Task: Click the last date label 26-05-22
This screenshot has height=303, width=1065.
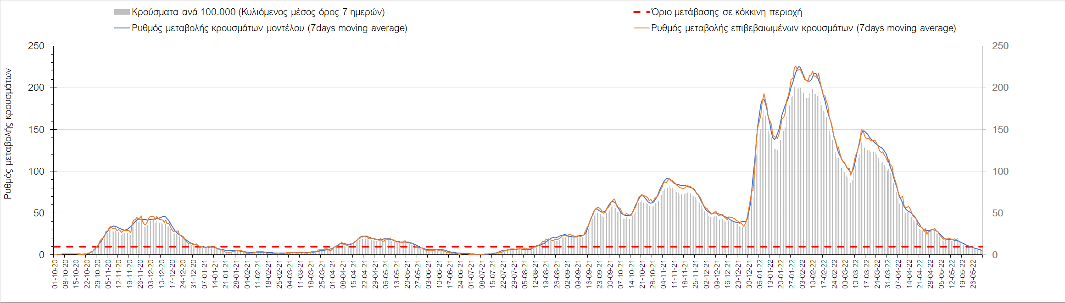Action: [973, 274]
